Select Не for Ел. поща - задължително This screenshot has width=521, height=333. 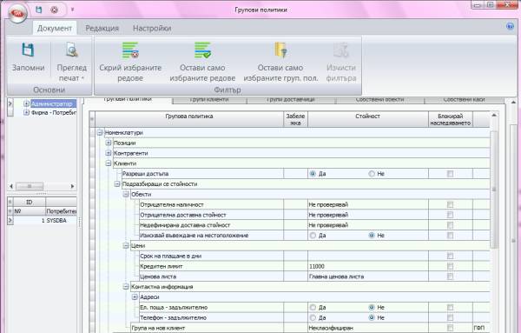[x=372, y=308]
